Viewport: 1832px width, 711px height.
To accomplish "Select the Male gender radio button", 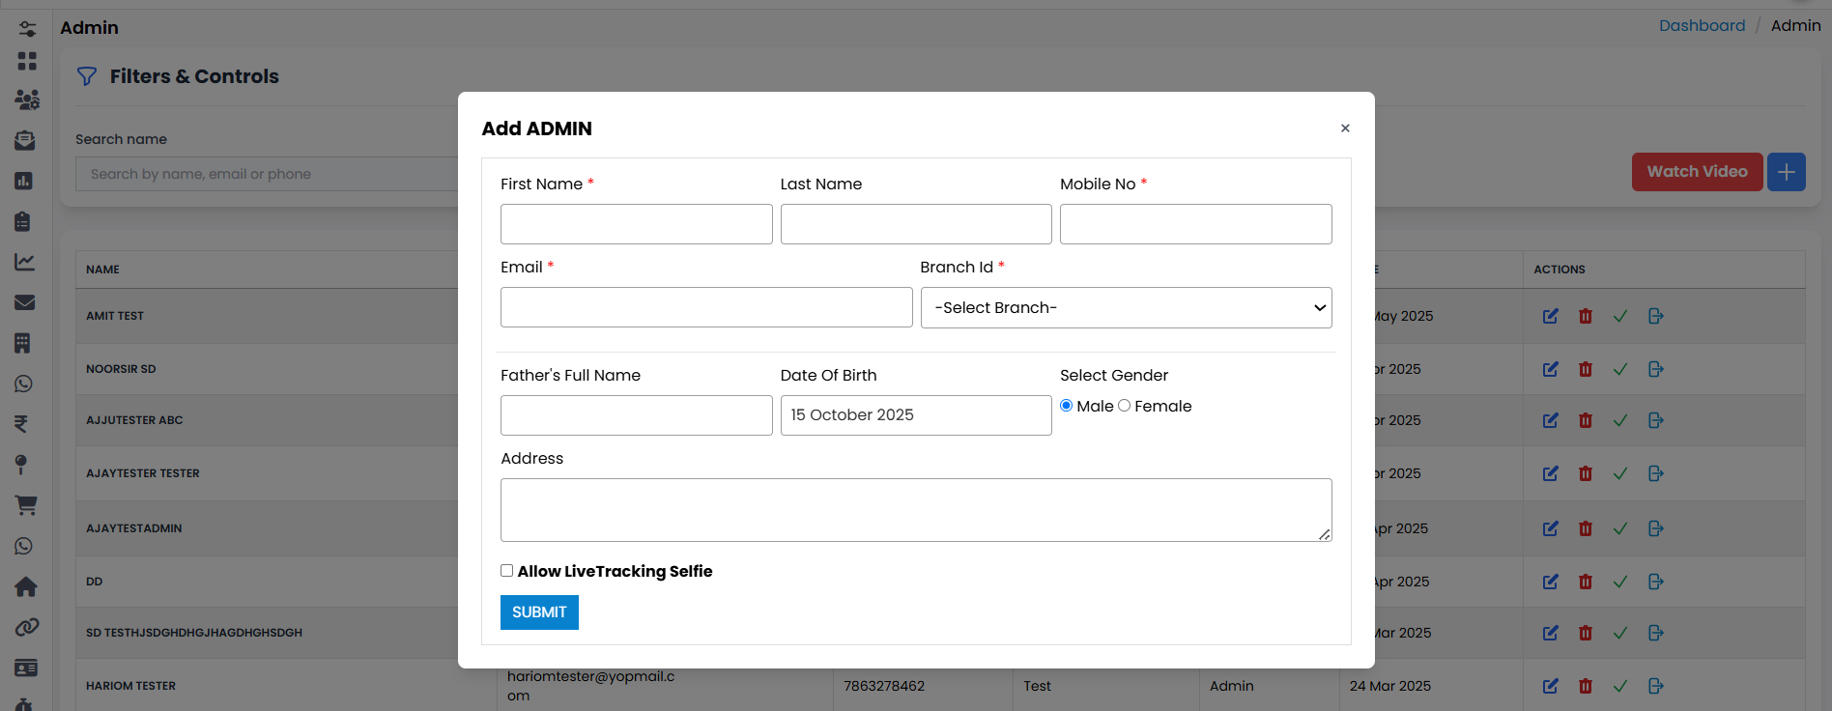I will point(1067,406).
